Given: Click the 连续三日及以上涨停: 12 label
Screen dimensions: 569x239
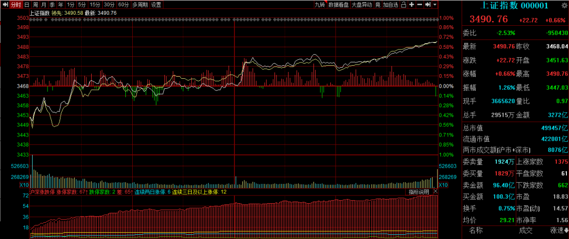Looking at the screenshot, I should pos(199,192).
